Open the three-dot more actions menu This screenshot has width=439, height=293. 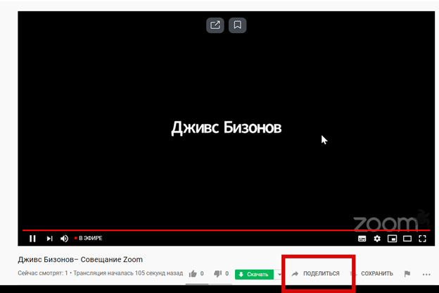tap(426, 274)
